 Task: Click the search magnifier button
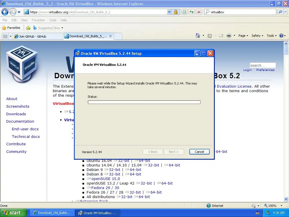(x=280, y=12)
